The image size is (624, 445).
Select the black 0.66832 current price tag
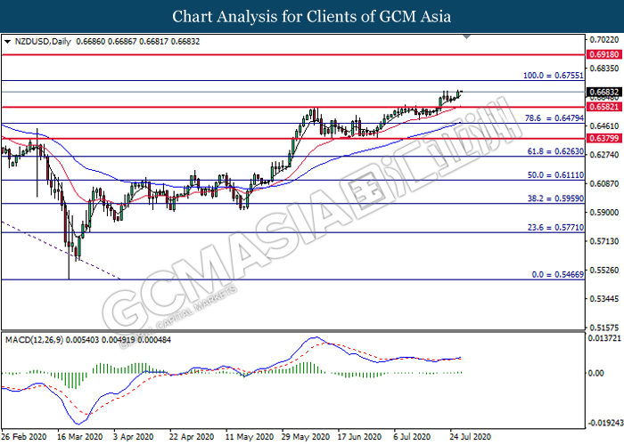pyautogui.click(x=604, y=92)
